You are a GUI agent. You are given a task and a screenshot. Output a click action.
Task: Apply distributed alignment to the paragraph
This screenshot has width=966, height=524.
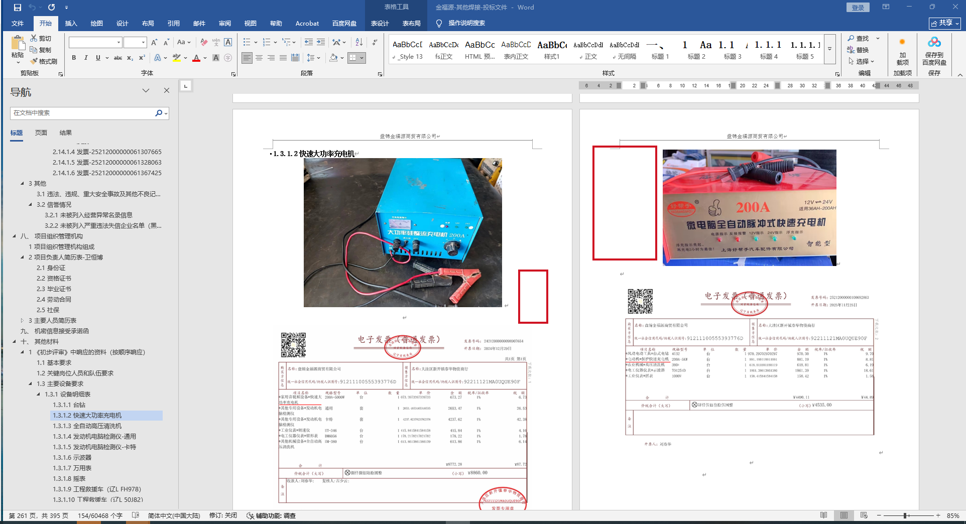click(x=295, y=58)
